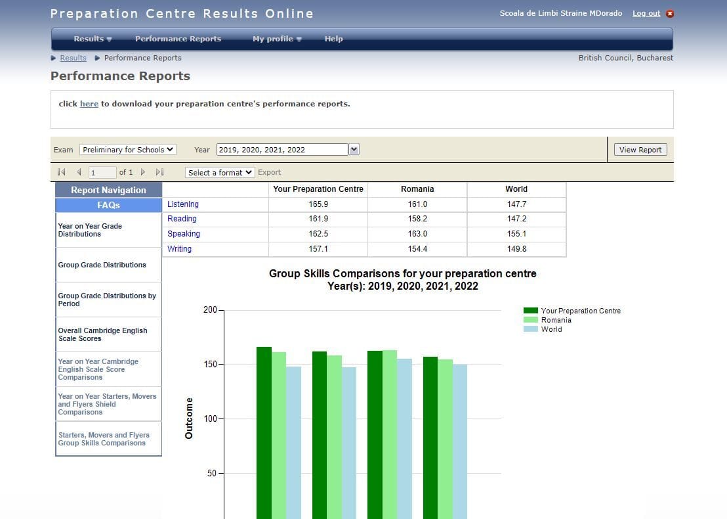Click the Romania legend color swatch
This screenshot has height=519, width=727.
tap(530, 320)
